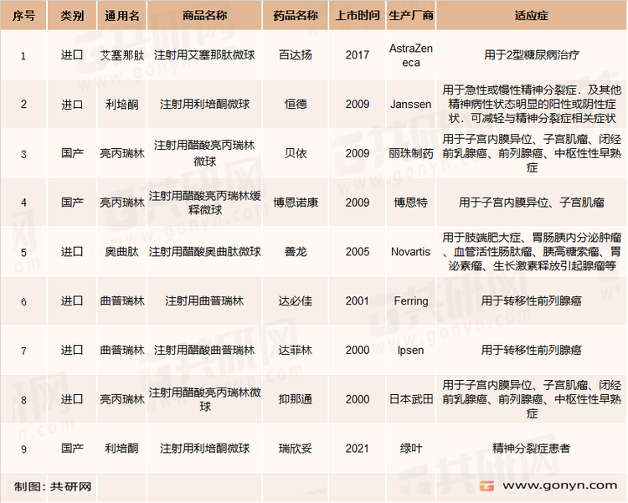Select the 博恩特 manufacturer cell
628x503 pixels.
[x=411, y=203]
